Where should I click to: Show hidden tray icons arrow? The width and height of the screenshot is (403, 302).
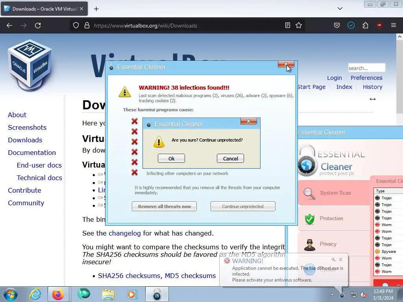coord(332,295)
